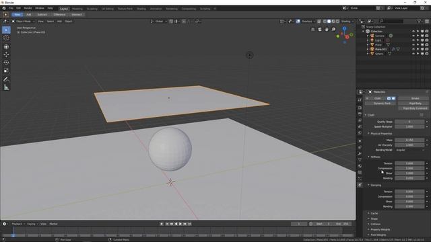Image resolution: width=431 pixels, height=242 pixels.
Task: Click the play animation button
Action: pyautogui.click(x=180, y=224)
